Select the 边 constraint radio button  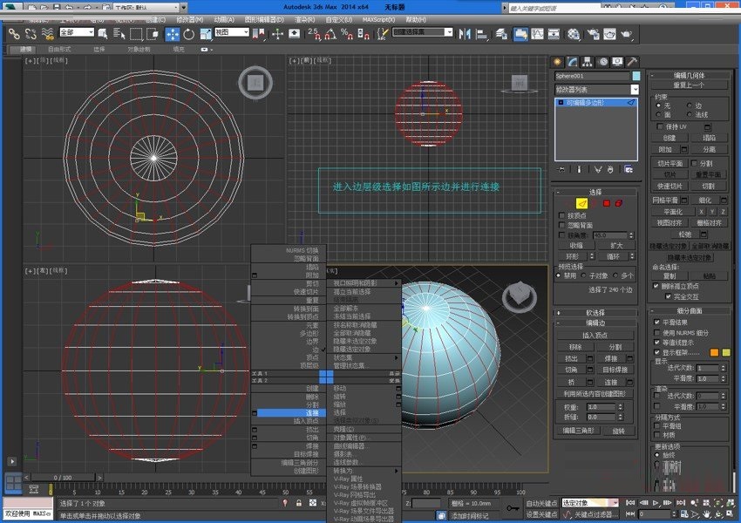tap(689, 105)
